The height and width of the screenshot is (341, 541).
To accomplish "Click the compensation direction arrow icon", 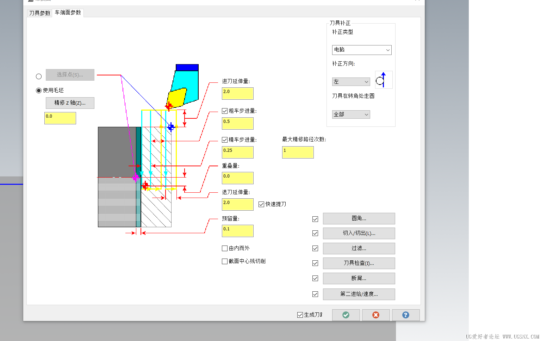I will pyautogui.click(x=383, y=80).
